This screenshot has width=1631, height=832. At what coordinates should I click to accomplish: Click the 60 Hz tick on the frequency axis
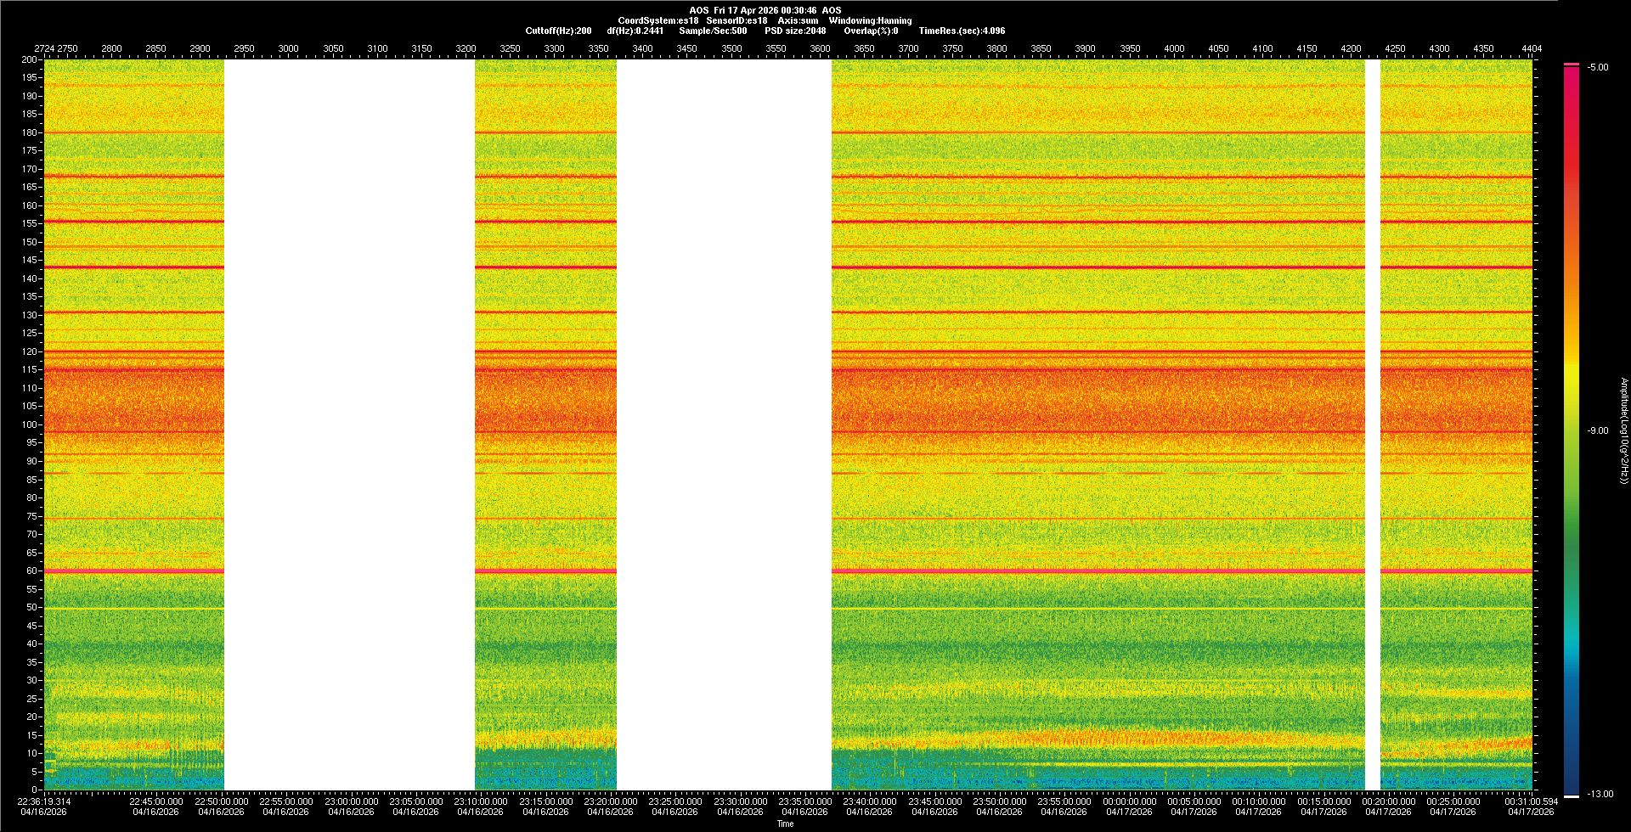point(31,571)
